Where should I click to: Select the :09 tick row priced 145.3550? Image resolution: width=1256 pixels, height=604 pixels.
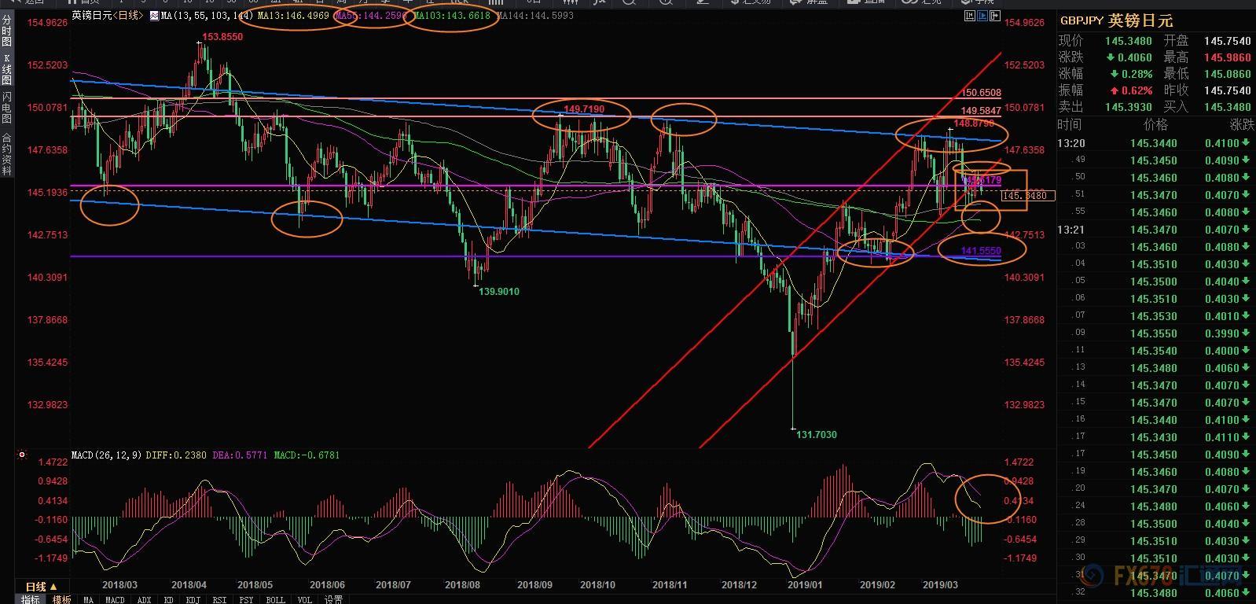pyautogui.click(x=1156, y=333)
